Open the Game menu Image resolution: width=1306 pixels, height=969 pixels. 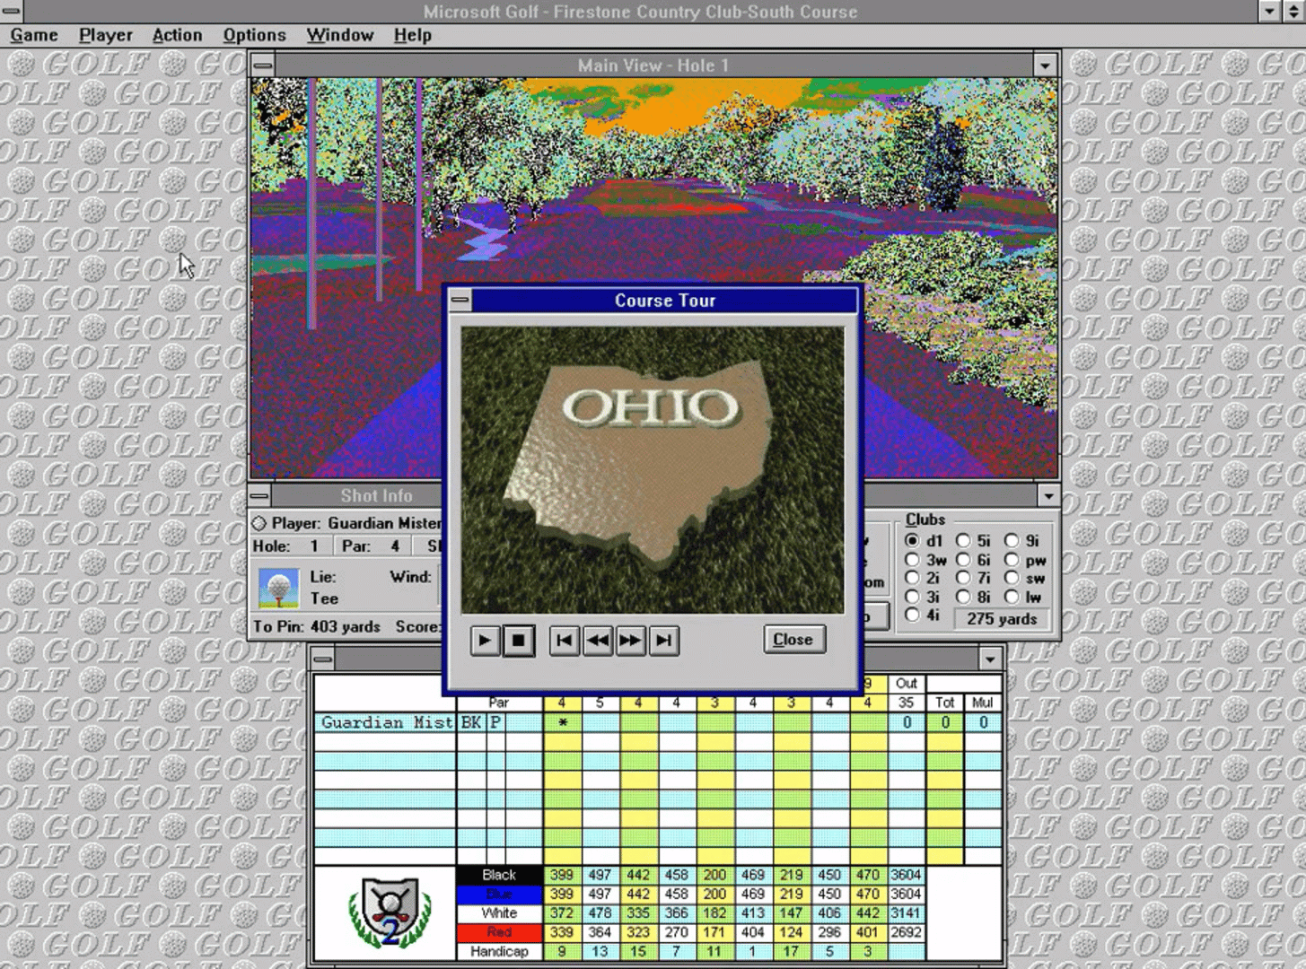pyautogui.click(x=34, y=35)
